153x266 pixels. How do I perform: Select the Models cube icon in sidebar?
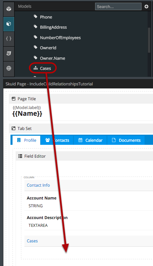point(9,24)
